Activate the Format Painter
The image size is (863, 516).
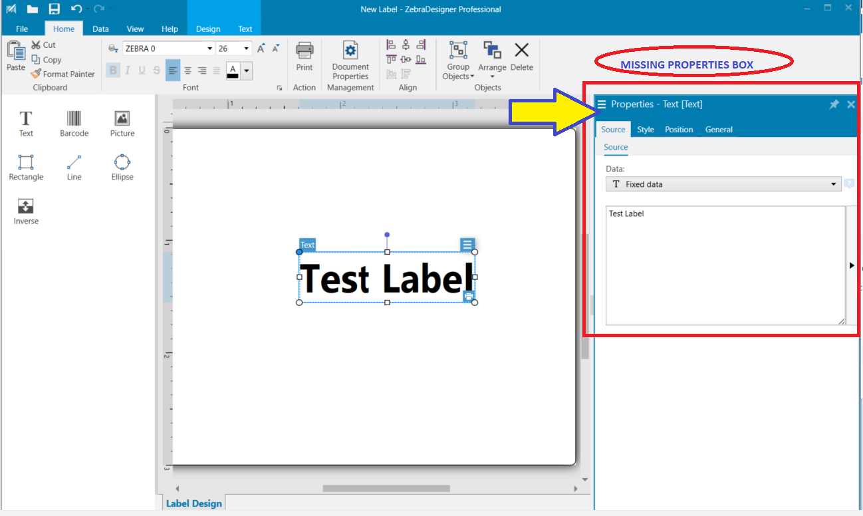(62, 74)
